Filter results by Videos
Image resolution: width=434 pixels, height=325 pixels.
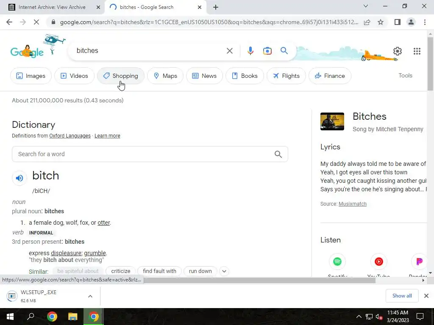(74, 76)
